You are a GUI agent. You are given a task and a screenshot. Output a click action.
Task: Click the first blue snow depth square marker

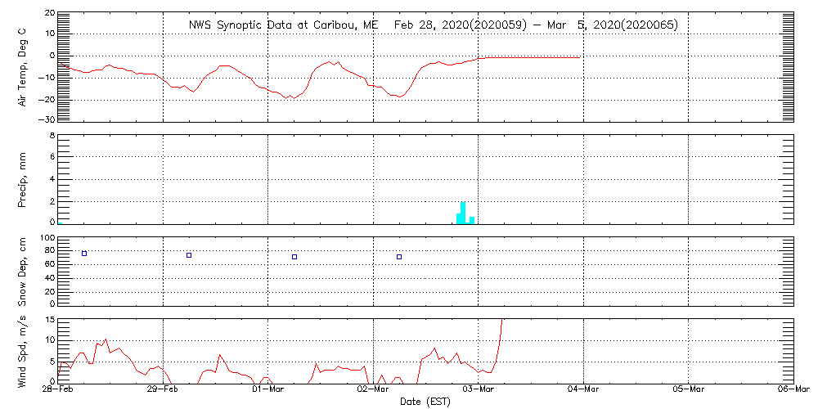[84, 254]
